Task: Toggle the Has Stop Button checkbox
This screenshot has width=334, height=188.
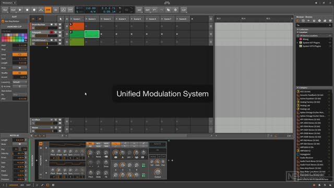Action: [x=3, y=21]
